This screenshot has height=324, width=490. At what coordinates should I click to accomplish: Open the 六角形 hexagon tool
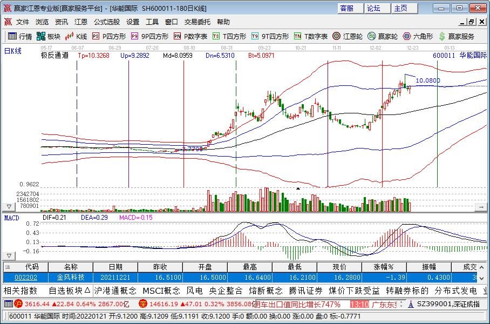point(418,37)
